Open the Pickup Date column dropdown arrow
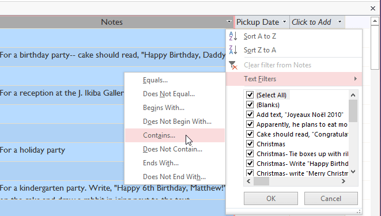The height and width of the screenshot is (216, 381). pyautogui.click(x=285, y=22)
